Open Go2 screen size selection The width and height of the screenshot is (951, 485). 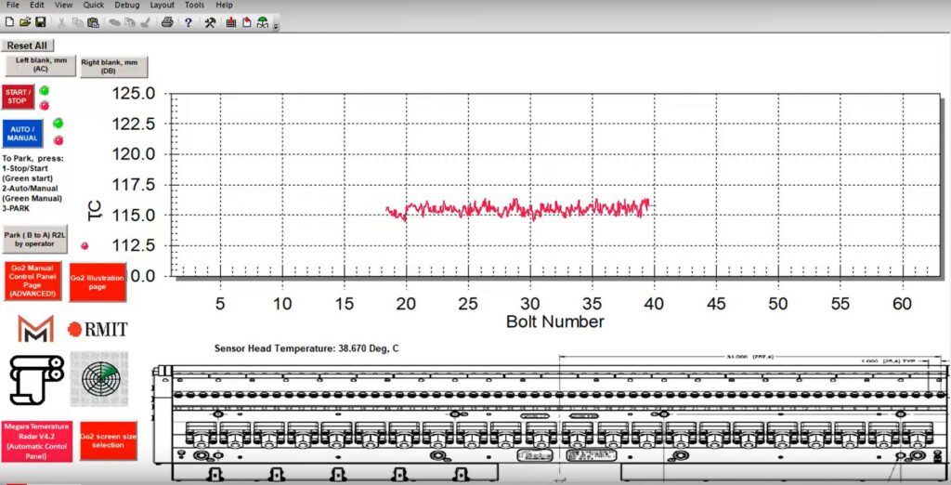108,440
